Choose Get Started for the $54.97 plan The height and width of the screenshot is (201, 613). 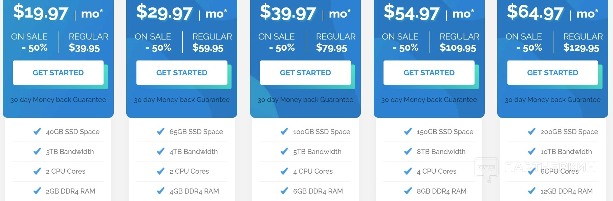[x=429, y=73]
